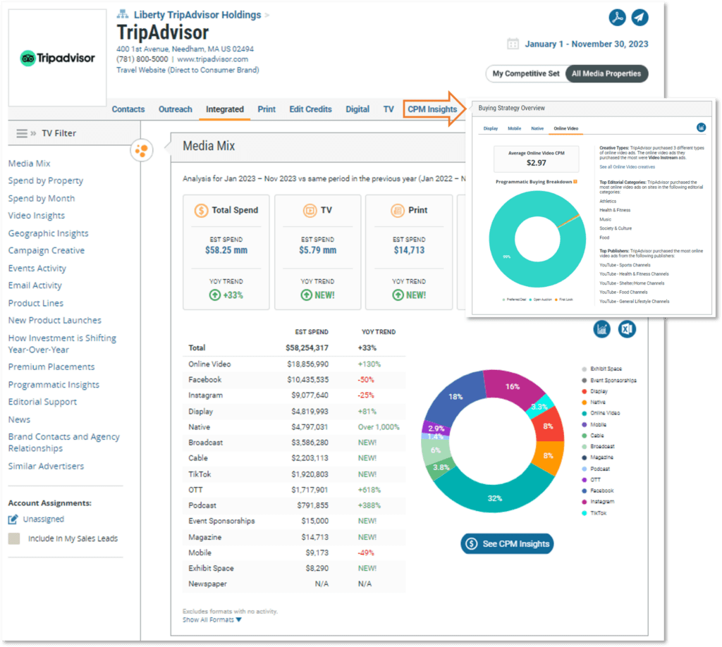Switch to the Integrated tab
This screenshot has width=722, height=647.
225,109
